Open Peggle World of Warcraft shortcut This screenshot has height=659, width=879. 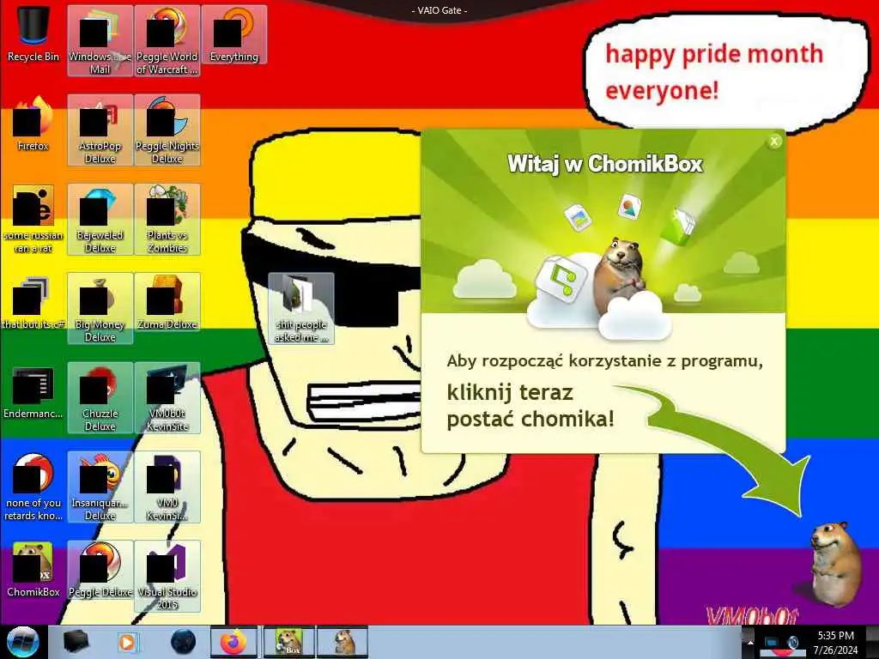pyautogui.click(x=167, y=40)
